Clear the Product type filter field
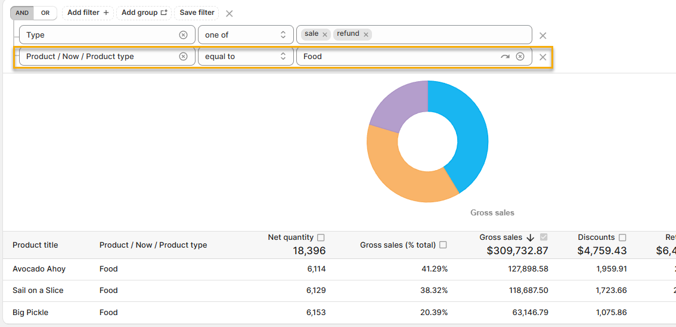This screenshot has width=676, height=327. point(183,57)
